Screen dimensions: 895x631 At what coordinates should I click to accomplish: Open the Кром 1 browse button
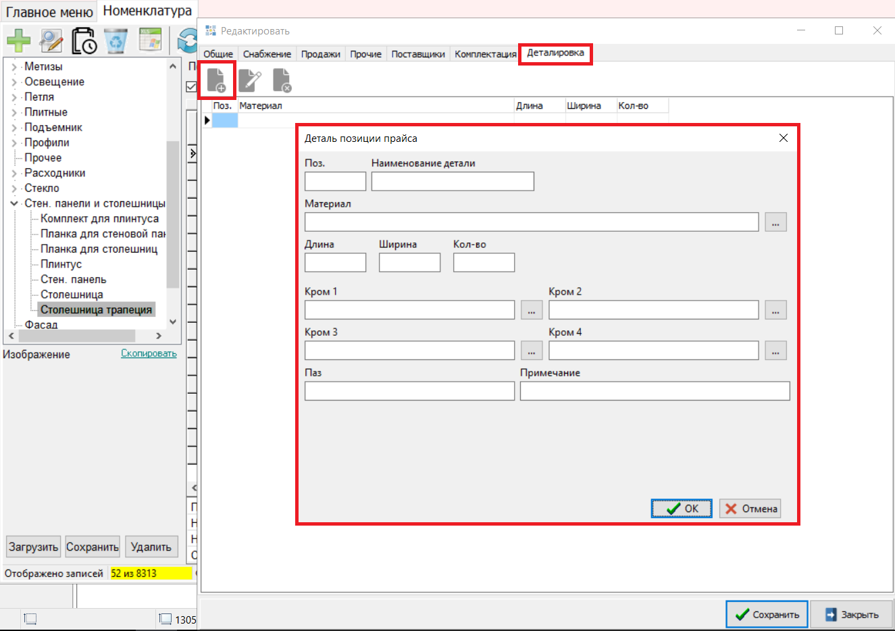[x=532, y=310]
